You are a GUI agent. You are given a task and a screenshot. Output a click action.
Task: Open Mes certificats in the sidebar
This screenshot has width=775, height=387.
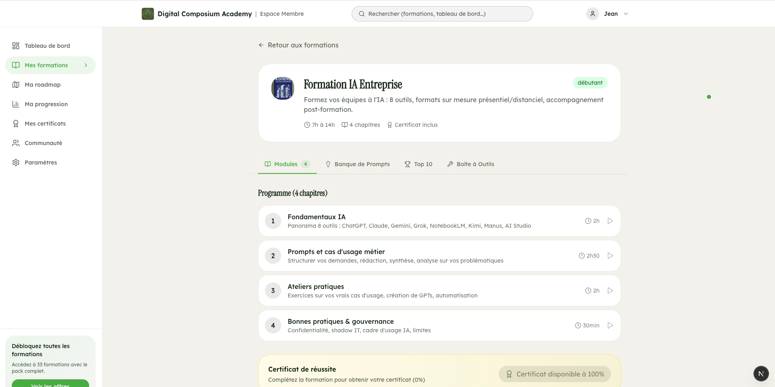click(x=45, y=124)
